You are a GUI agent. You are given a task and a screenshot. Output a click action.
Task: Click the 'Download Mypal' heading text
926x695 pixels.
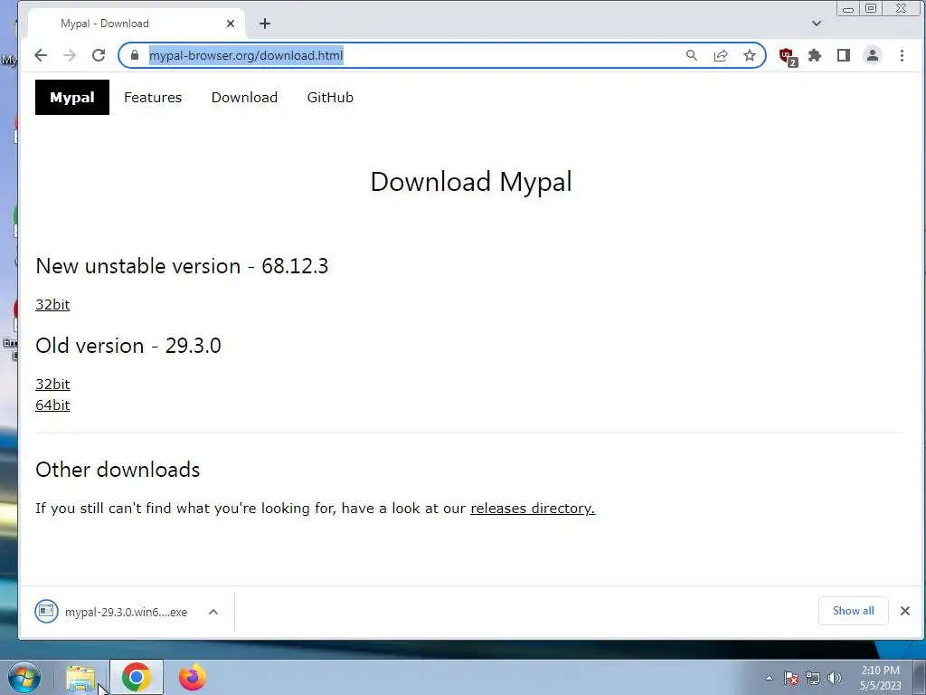[x=471, y=181]
